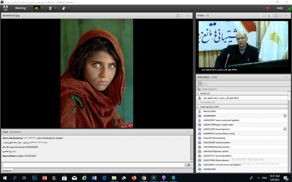
Task: Open the Help menu
Action: 280,8
